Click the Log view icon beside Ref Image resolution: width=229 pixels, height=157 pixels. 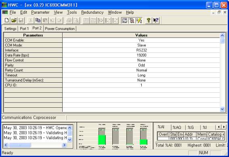pyautogui.click(x=132, y=21)
